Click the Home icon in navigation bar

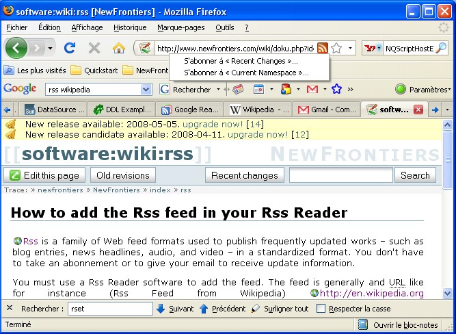[118, 48]
